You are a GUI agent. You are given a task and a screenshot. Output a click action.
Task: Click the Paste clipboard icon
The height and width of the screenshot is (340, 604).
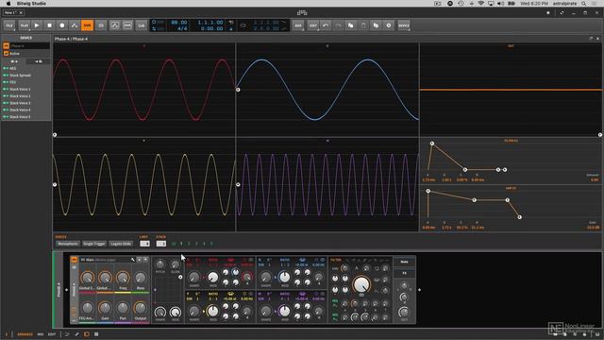click(363, 25)
